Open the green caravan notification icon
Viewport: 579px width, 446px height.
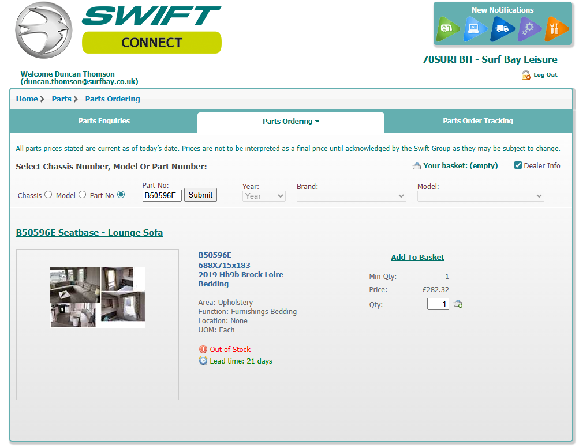pyautogui.click(x=448, y=29)
